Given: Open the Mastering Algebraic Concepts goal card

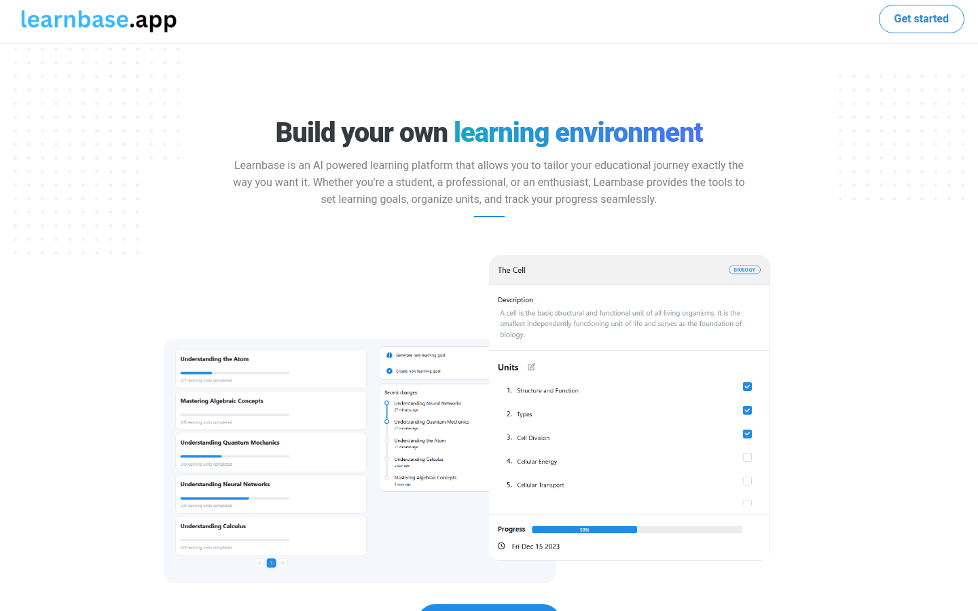Looking at the screenshot, I should click(x=271, y=411).
